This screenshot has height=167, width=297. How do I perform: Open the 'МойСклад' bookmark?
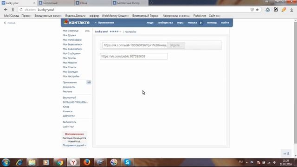(x=18, y=16)
